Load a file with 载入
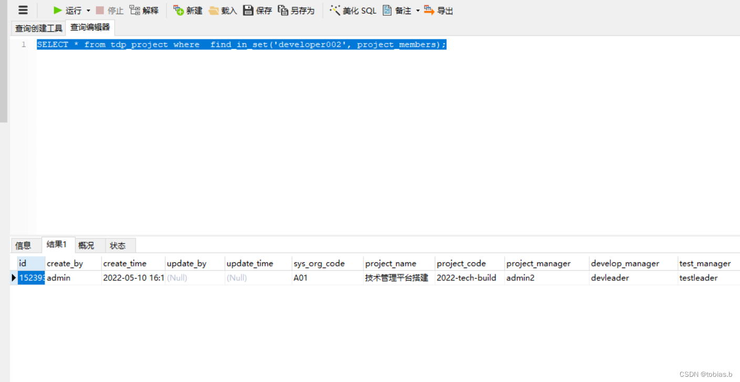This screenshot has height=382, width=740. pos(223,10)
